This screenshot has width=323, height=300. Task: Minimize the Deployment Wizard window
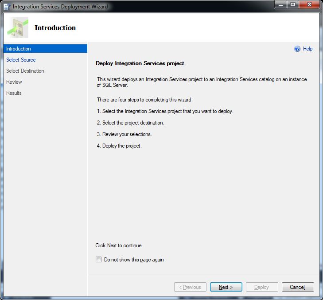tap(281, 5)
